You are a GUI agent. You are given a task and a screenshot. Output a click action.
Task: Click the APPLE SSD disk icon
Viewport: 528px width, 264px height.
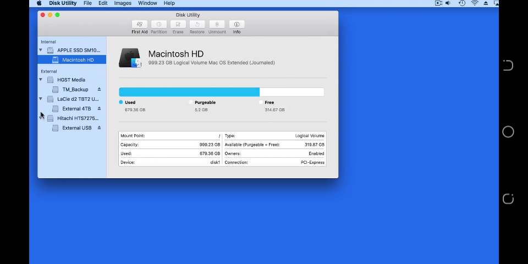pos(50,50)
